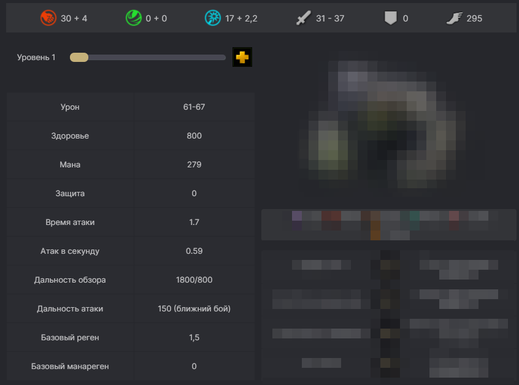Select the 'Дальность атаки' melee range value
This screenshot has width=519, height=385.
pyautogui.click(x=194, y=309)
